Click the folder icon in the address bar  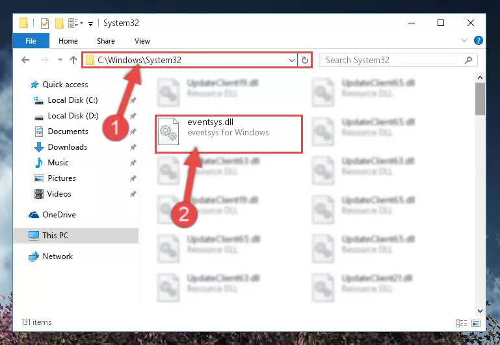(90, 60)
